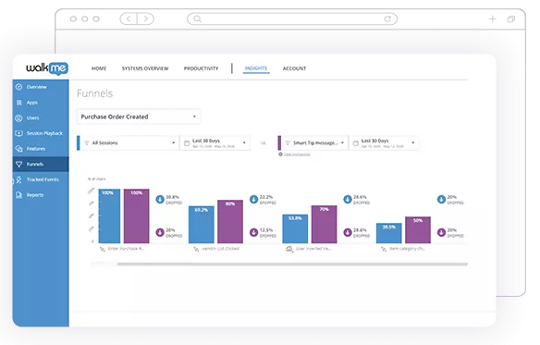The width and height of the screenshot is (540, 345).
Task: Expand the Smart Tip message filter dropdown
Action: tap(314, 142)
